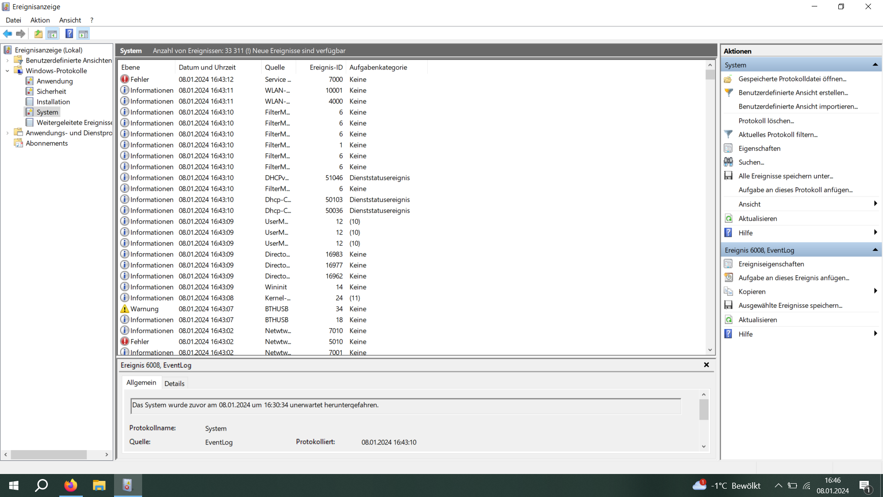The height and width of the screenshot is (497, 883).
Task: Click Protokoll löschen action
Action: (766, 121)
